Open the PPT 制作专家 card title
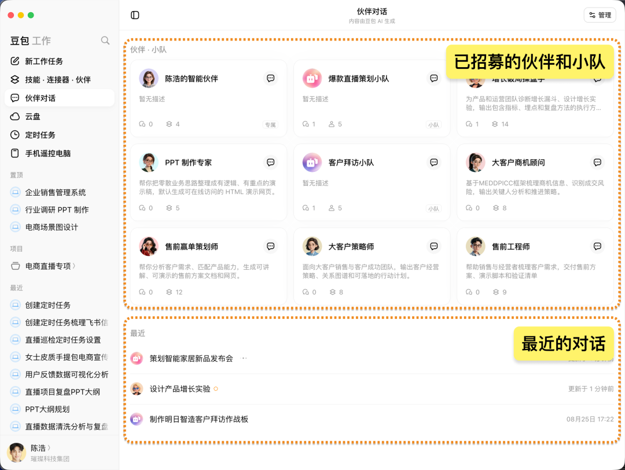625x470 pixels. click(188, 163)
